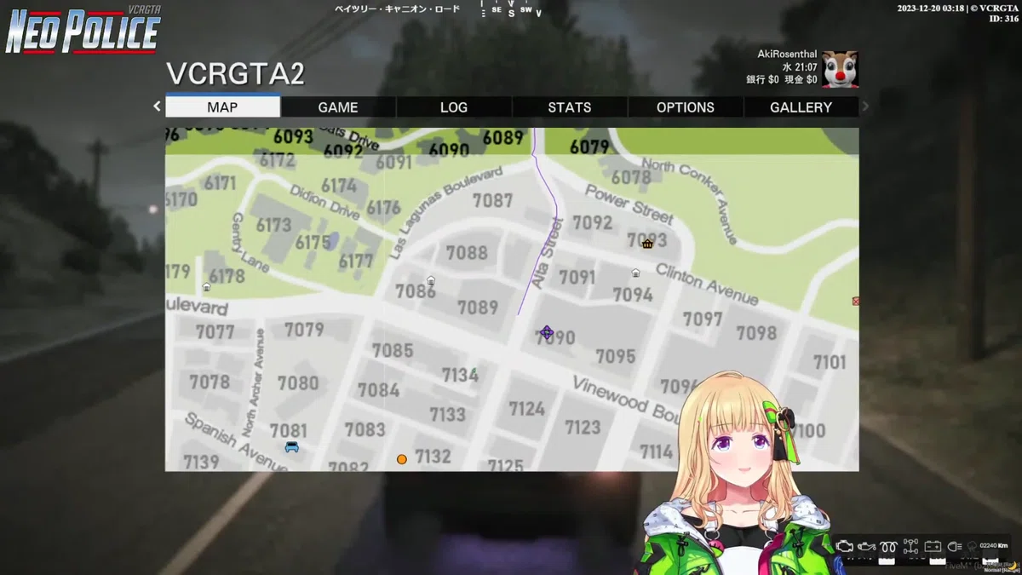Click the battery warning icon

click(933, 546)
